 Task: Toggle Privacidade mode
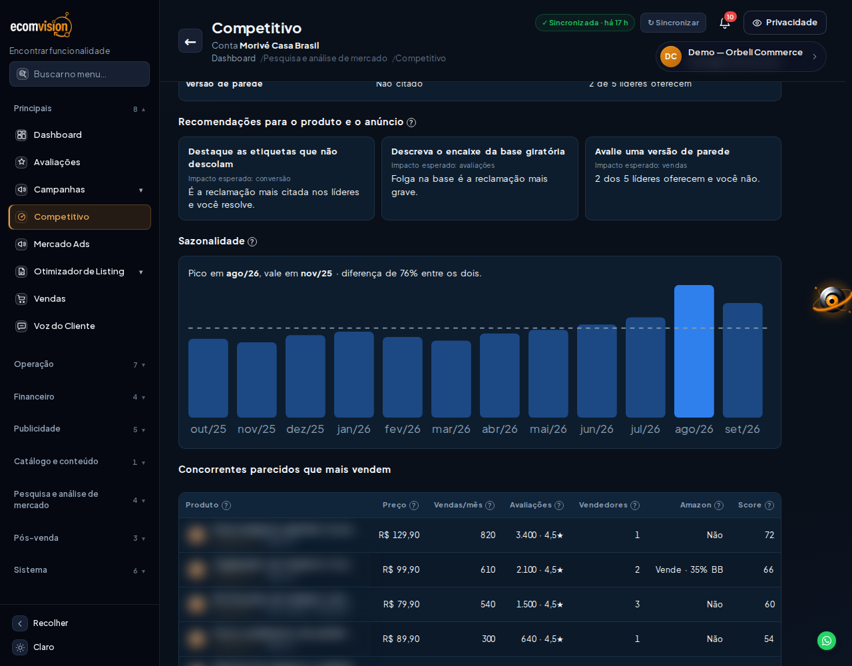[x=785, y=23]
